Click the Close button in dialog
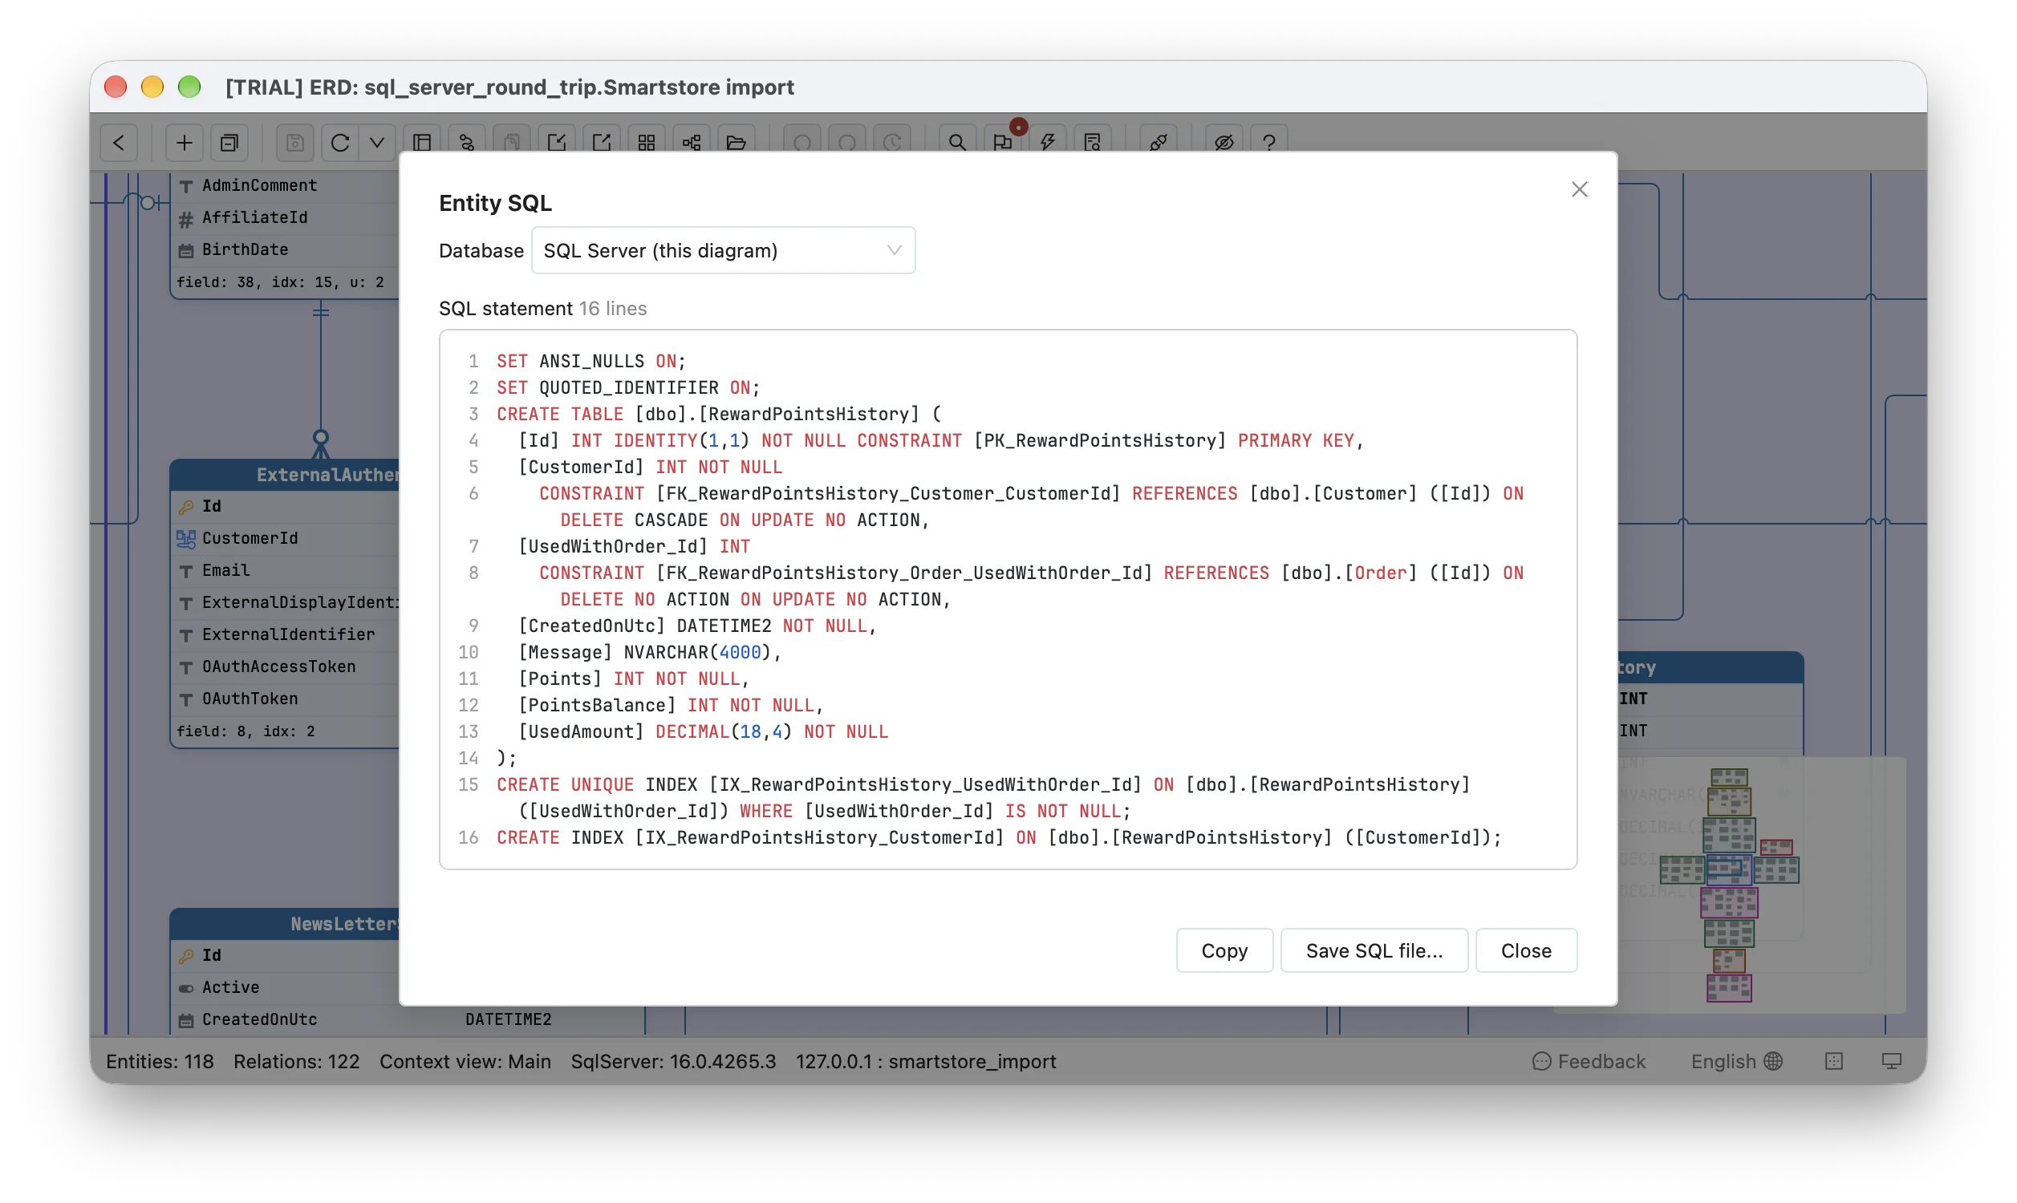 [x=1526, y=950]
